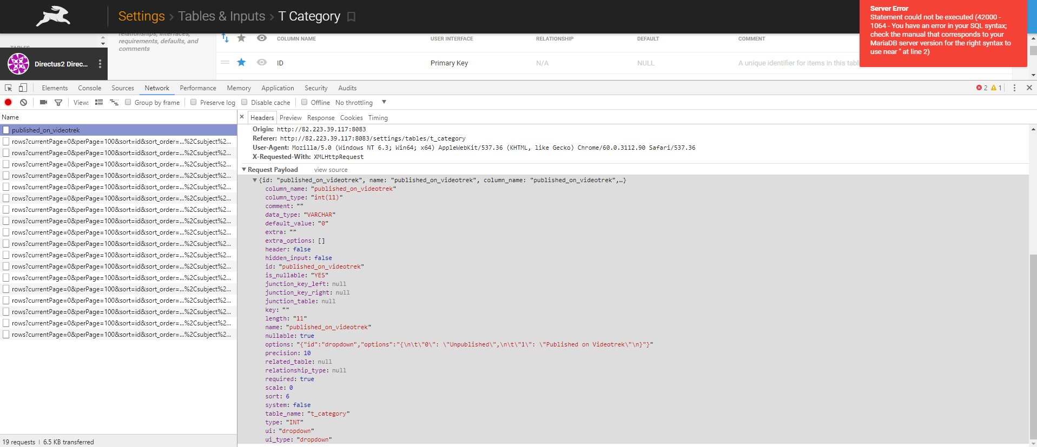Click the header eye visibility icon
The image size is (1037, 447).
(x=262, y=38)
